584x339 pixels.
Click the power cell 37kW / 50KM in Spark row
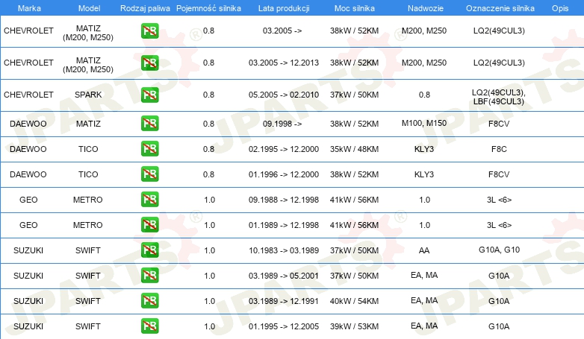(x=354, y=95)
